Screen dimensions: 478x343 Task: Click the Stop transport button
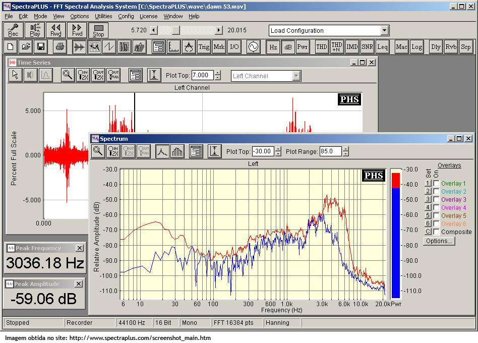98,30
